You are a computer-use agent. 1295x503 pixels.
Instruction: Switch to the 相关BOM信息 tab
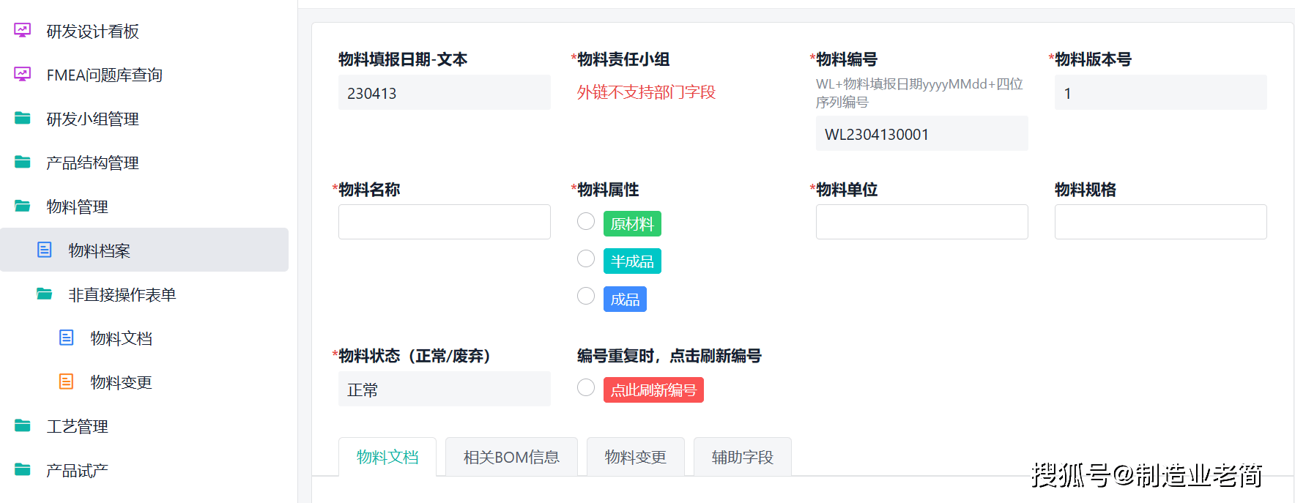(x=511, y=457)
